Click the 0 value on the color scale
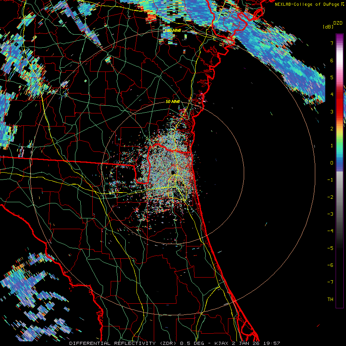 click(332, 163)
